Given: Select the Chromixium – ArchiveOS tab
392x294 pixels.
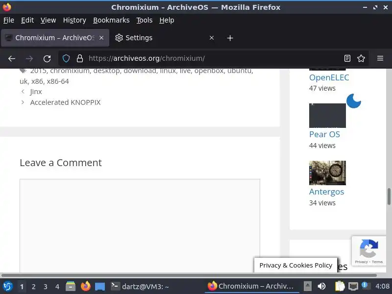Looking at the screenshot, I should click(55, 38).
